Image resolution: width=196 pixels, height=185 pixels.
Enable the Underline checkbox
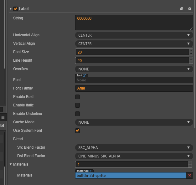coord(77,114)
